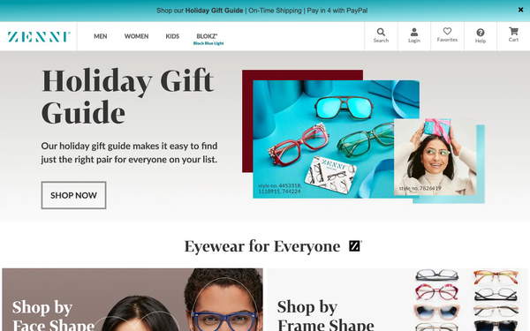Click the Holiday Gift Guide heading
The height and width of the screenshot is (331, 530).
coord(127,96)
